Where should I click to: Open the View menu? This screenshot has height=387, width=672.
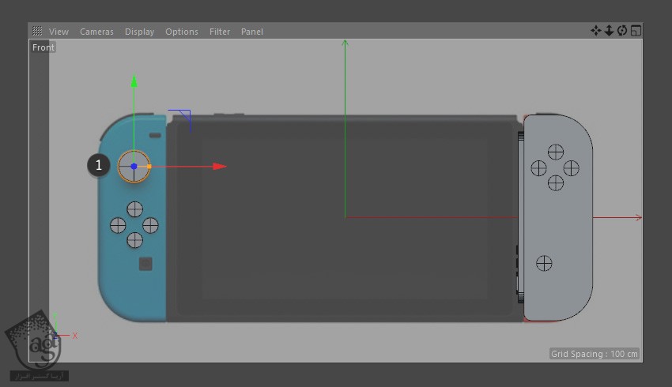[x=59, y=32]
